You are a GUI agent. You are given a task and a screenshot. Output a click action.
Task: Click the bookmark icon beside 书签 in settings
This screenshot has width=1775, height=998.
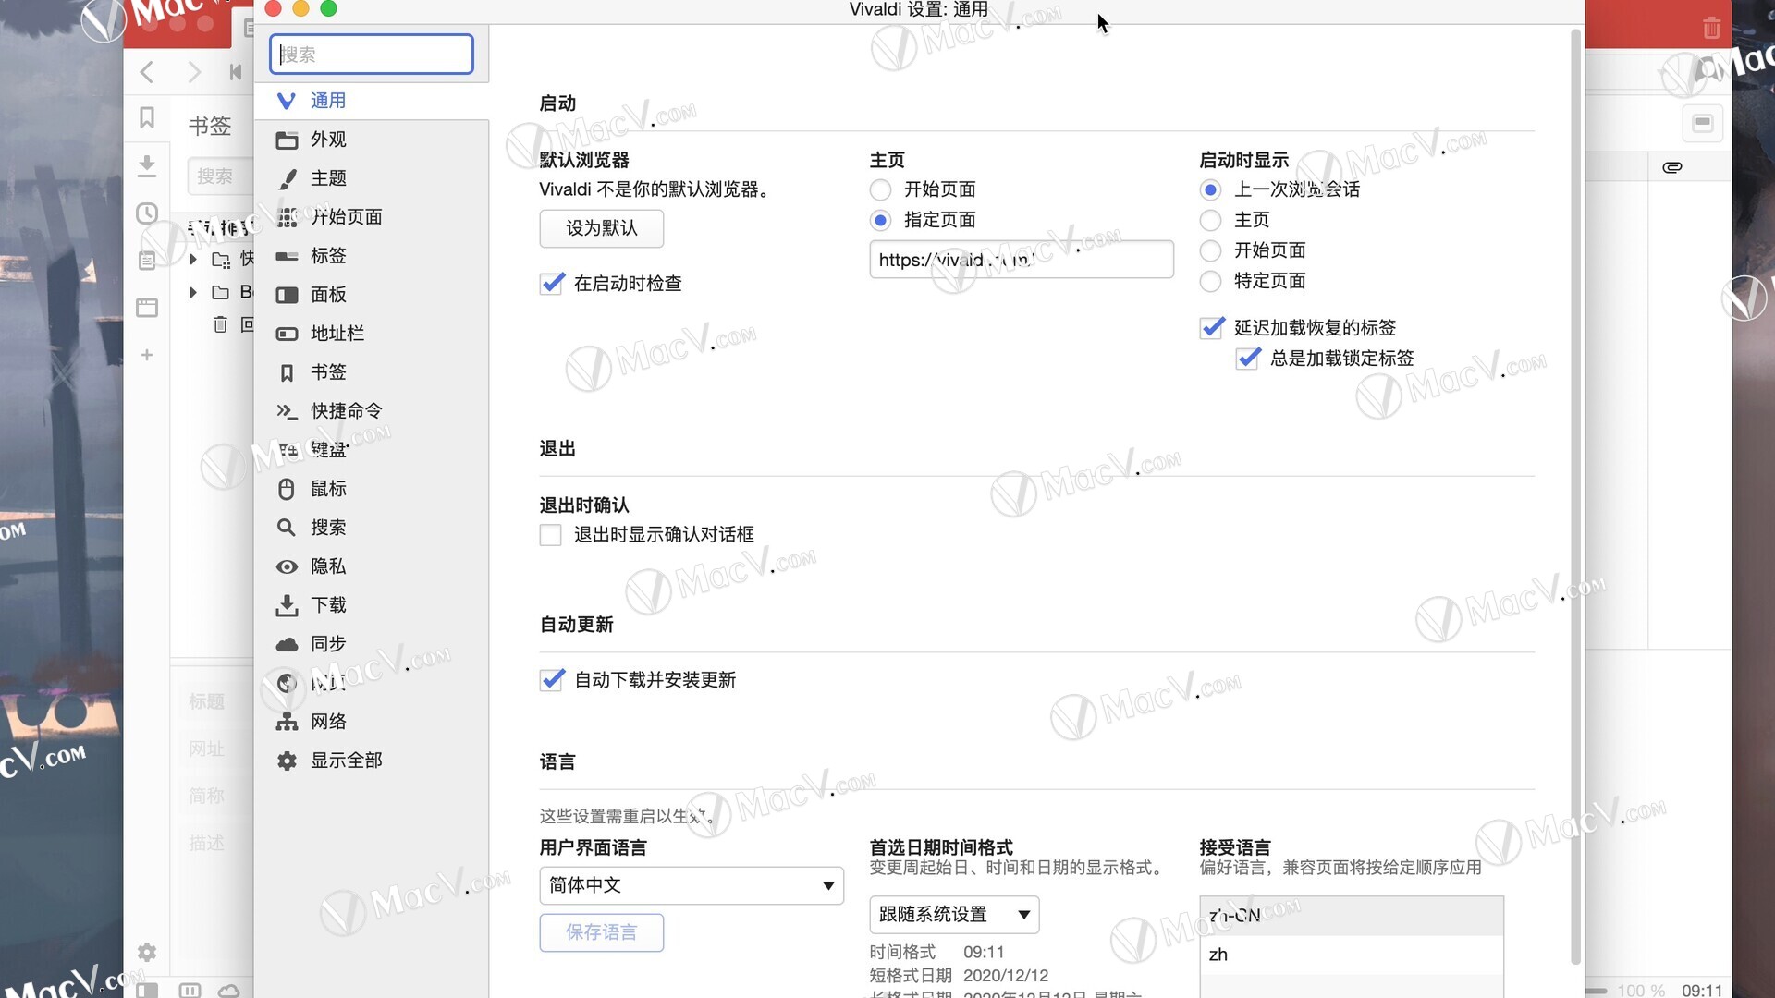coord(287,372)
